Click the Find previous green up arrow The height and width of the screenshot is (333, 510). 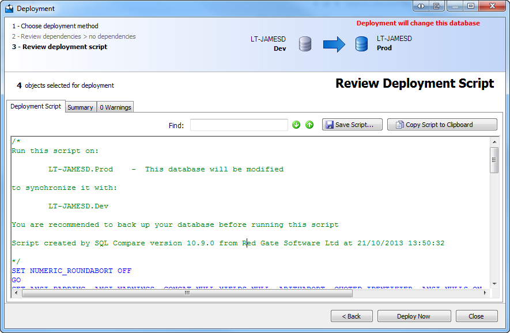click(309, 125)
